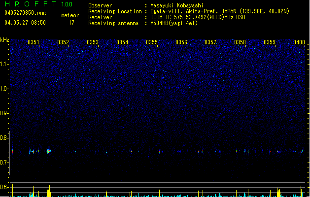
Task: Click the 0352 time marker
Action: pyautogui.click(x=63, y=42)
